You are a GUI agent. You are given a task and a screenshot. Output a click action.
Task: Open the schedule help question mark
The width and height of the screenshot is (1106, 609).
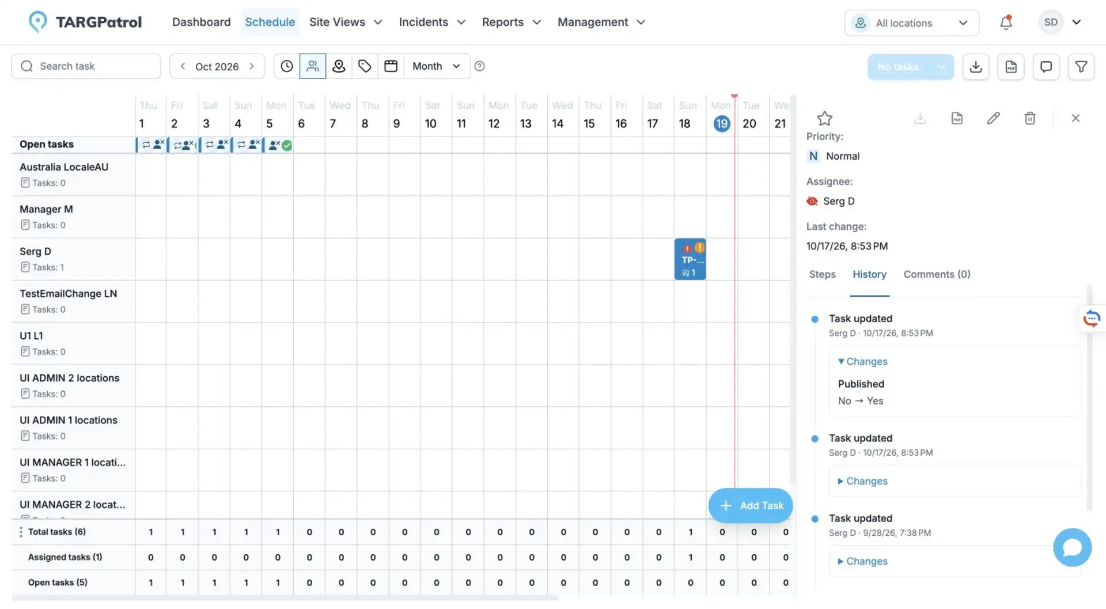tap(479, 66)
